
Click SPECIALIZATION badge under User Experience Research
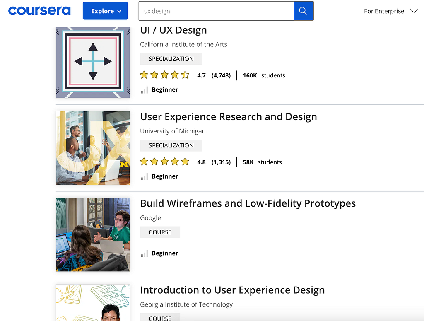(x=171, y=145)
